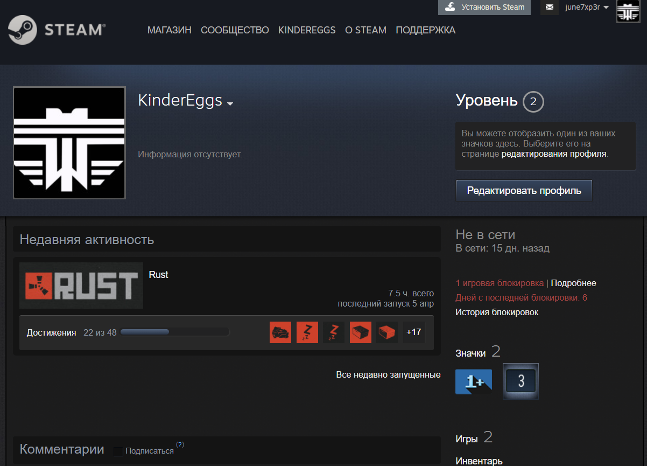
Task: Open the СООБЩЕСТВО menu
Action: tap(235, 30)
